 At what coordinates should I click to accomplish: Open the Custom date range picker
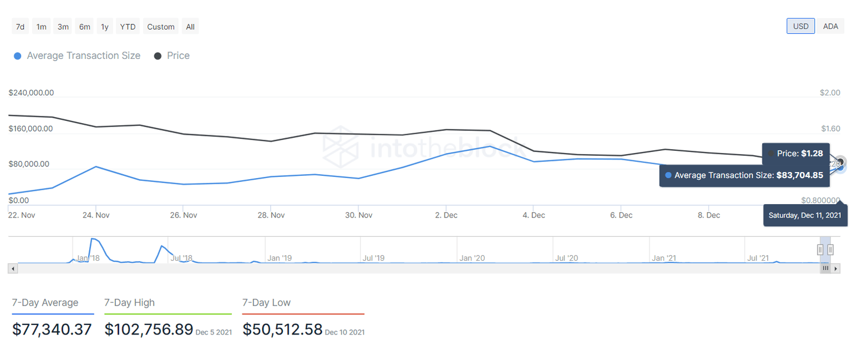click(x=161, y=27)
